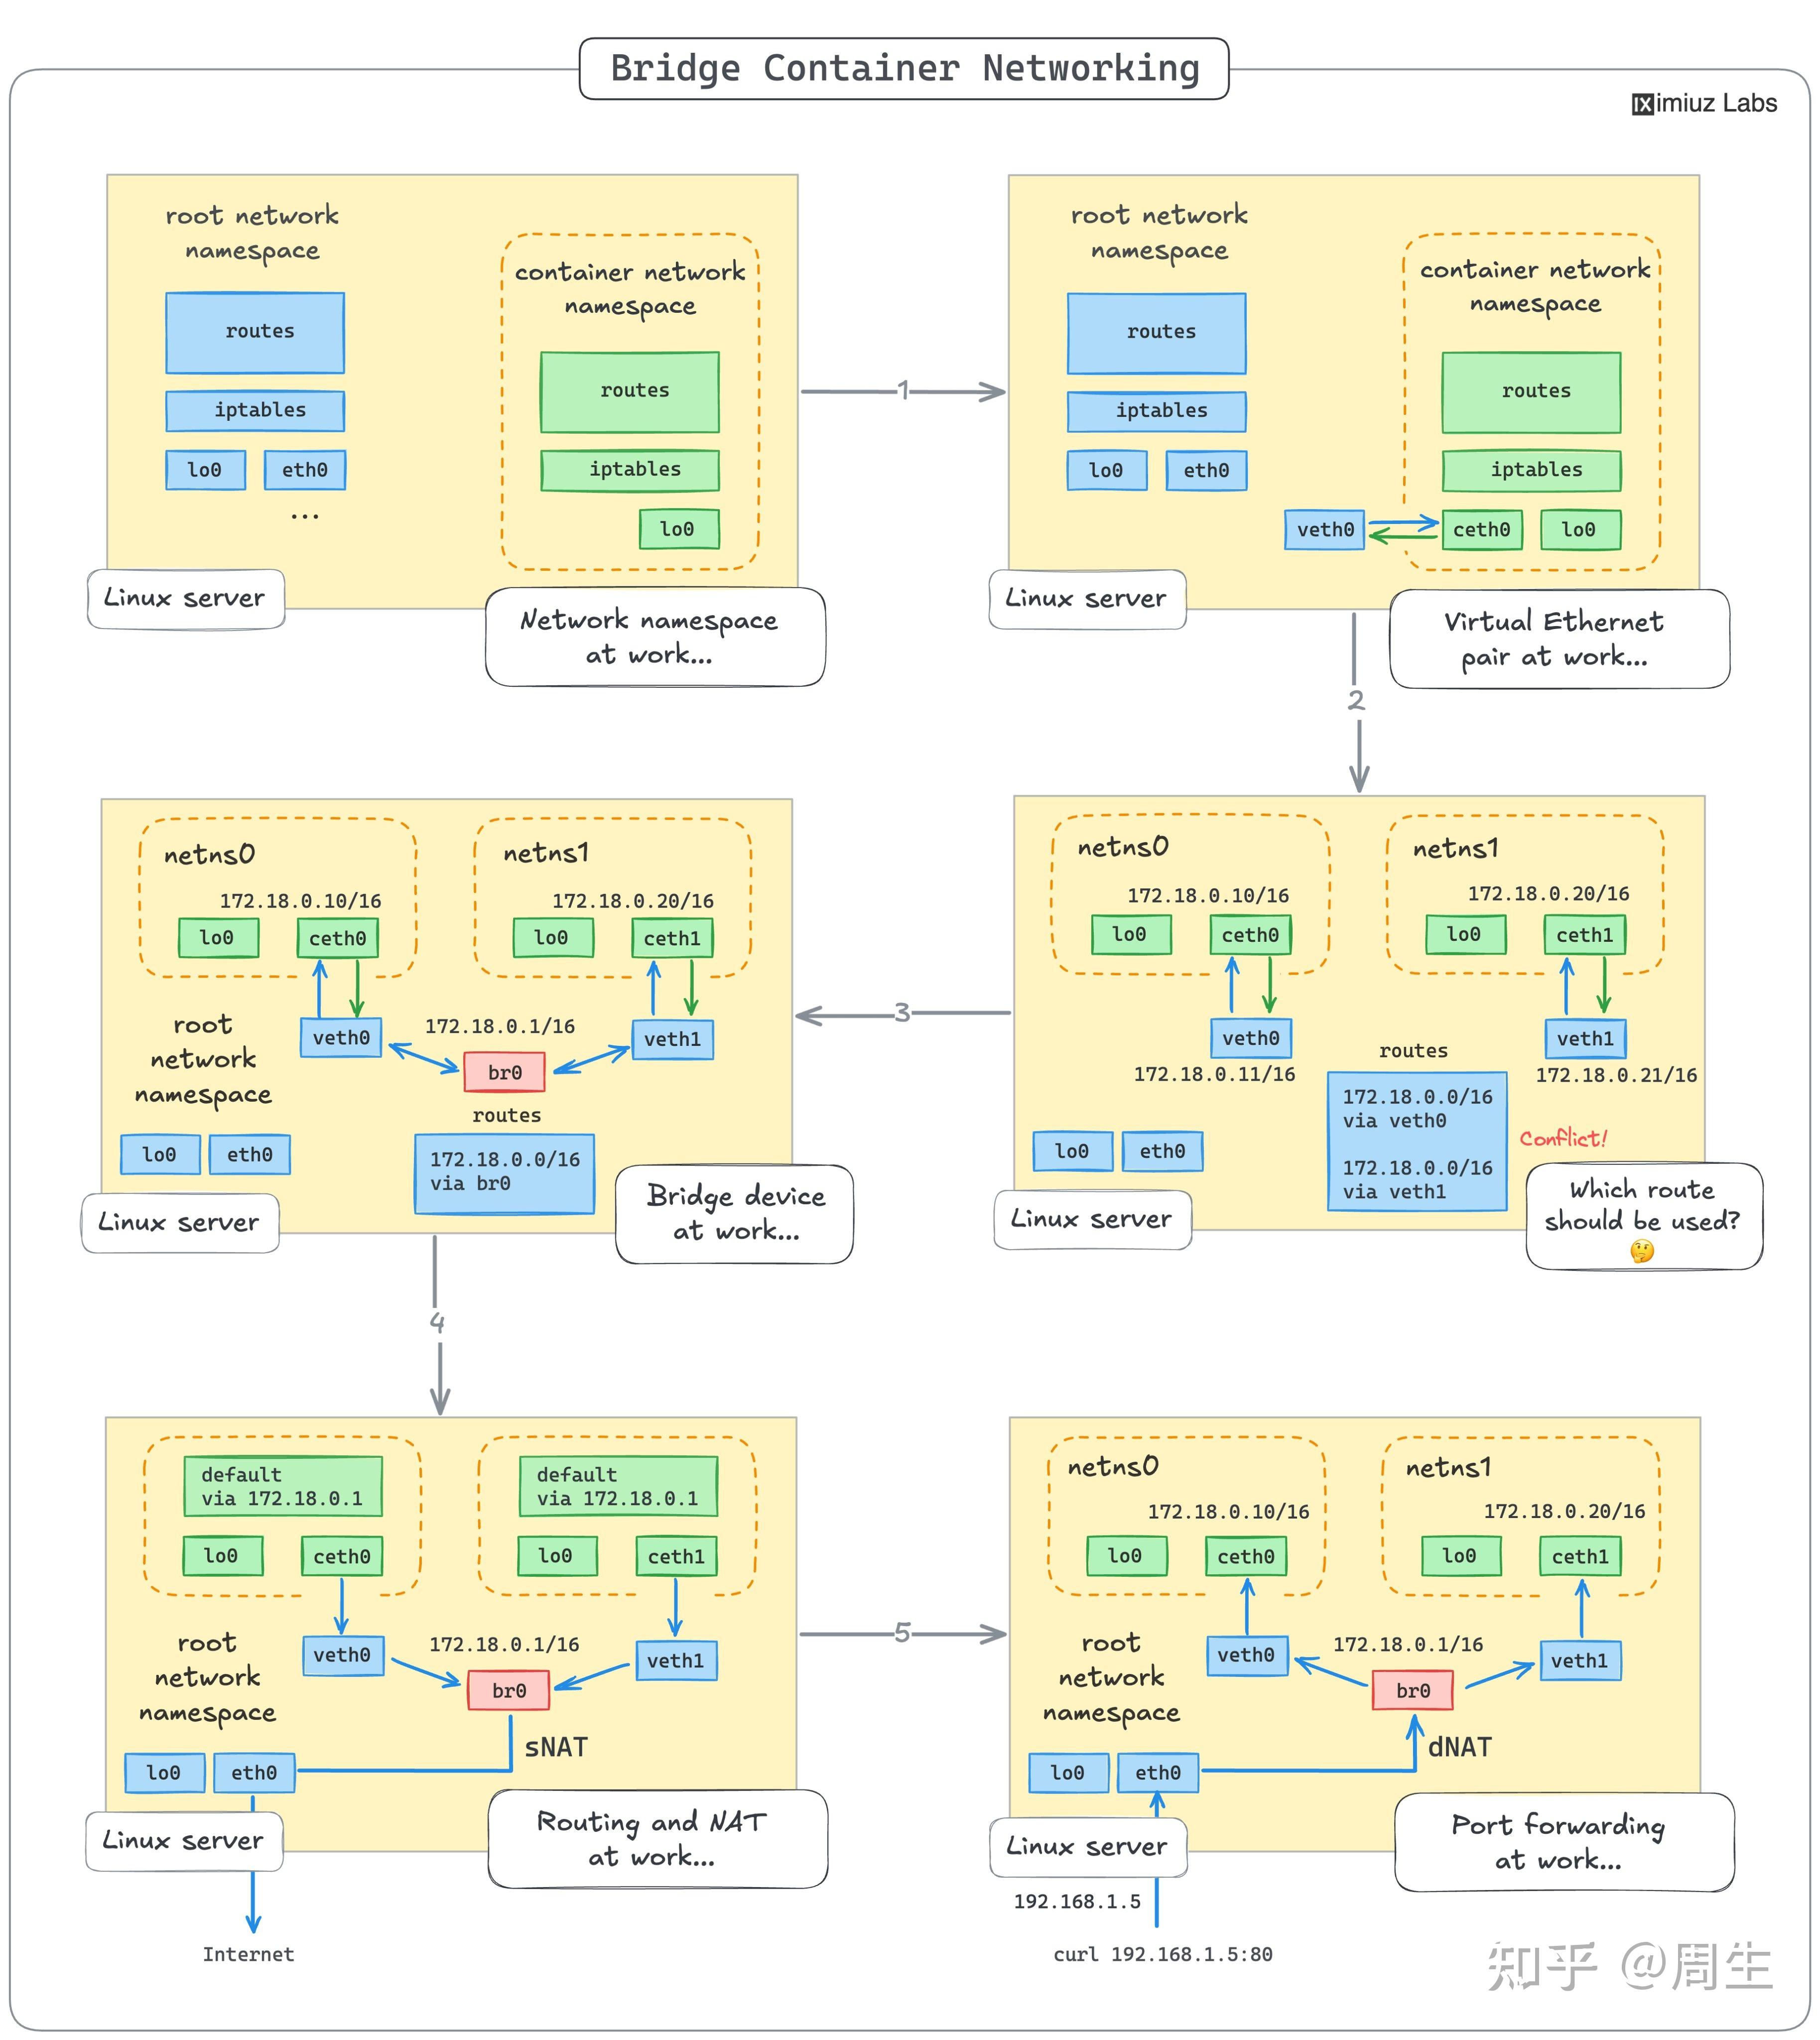Click the Conflict! warning text
Image resolution: width=1820 pixels, height=2040 pixels.
pos(1565,1138)
